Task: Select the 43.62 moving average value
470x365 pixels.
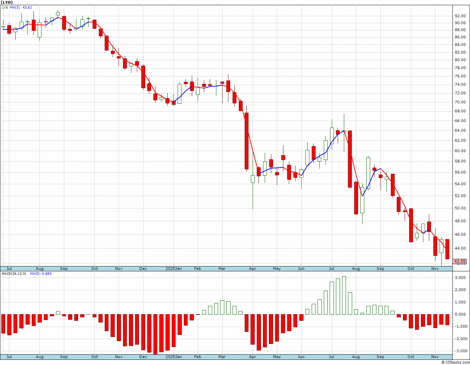Action: coord(27,7)
